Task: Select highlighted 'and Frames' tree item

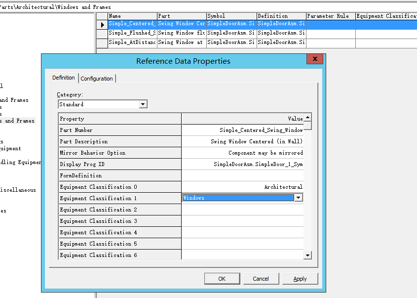Action: (17, 121)
